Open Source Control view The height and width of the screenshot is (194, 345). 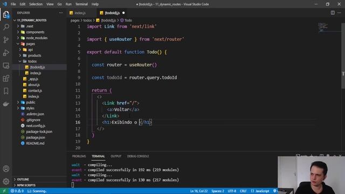pos(6,40)
